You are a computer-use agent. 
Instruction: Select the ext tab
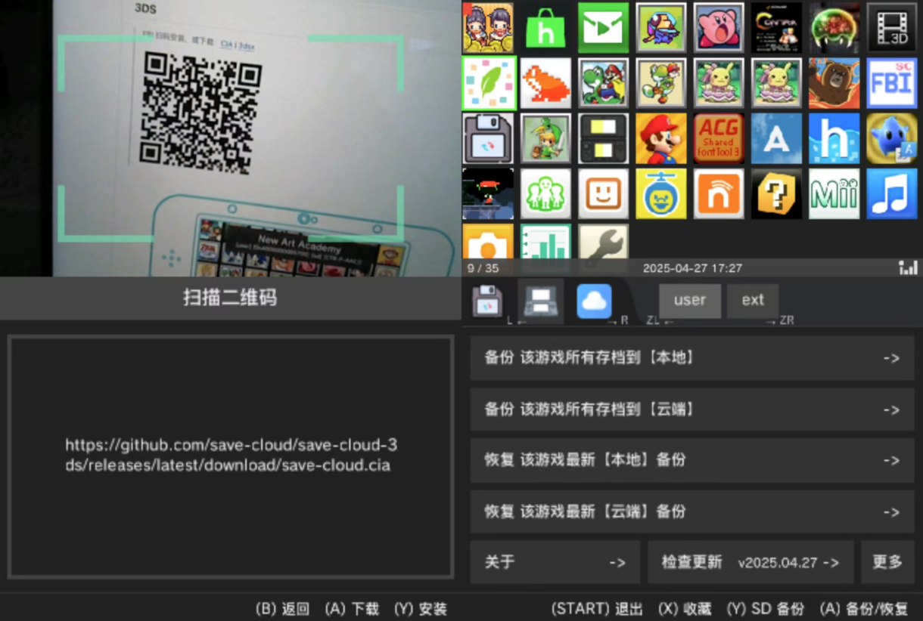point(753,301)
